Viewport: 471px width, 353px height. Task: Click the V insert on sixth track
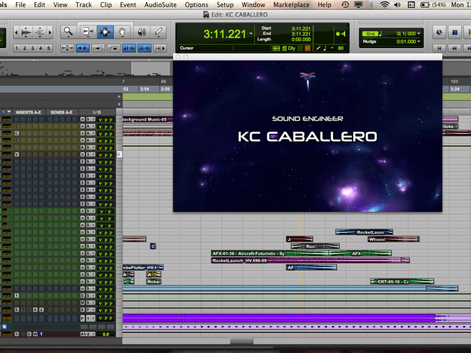(x=16, y=154)
